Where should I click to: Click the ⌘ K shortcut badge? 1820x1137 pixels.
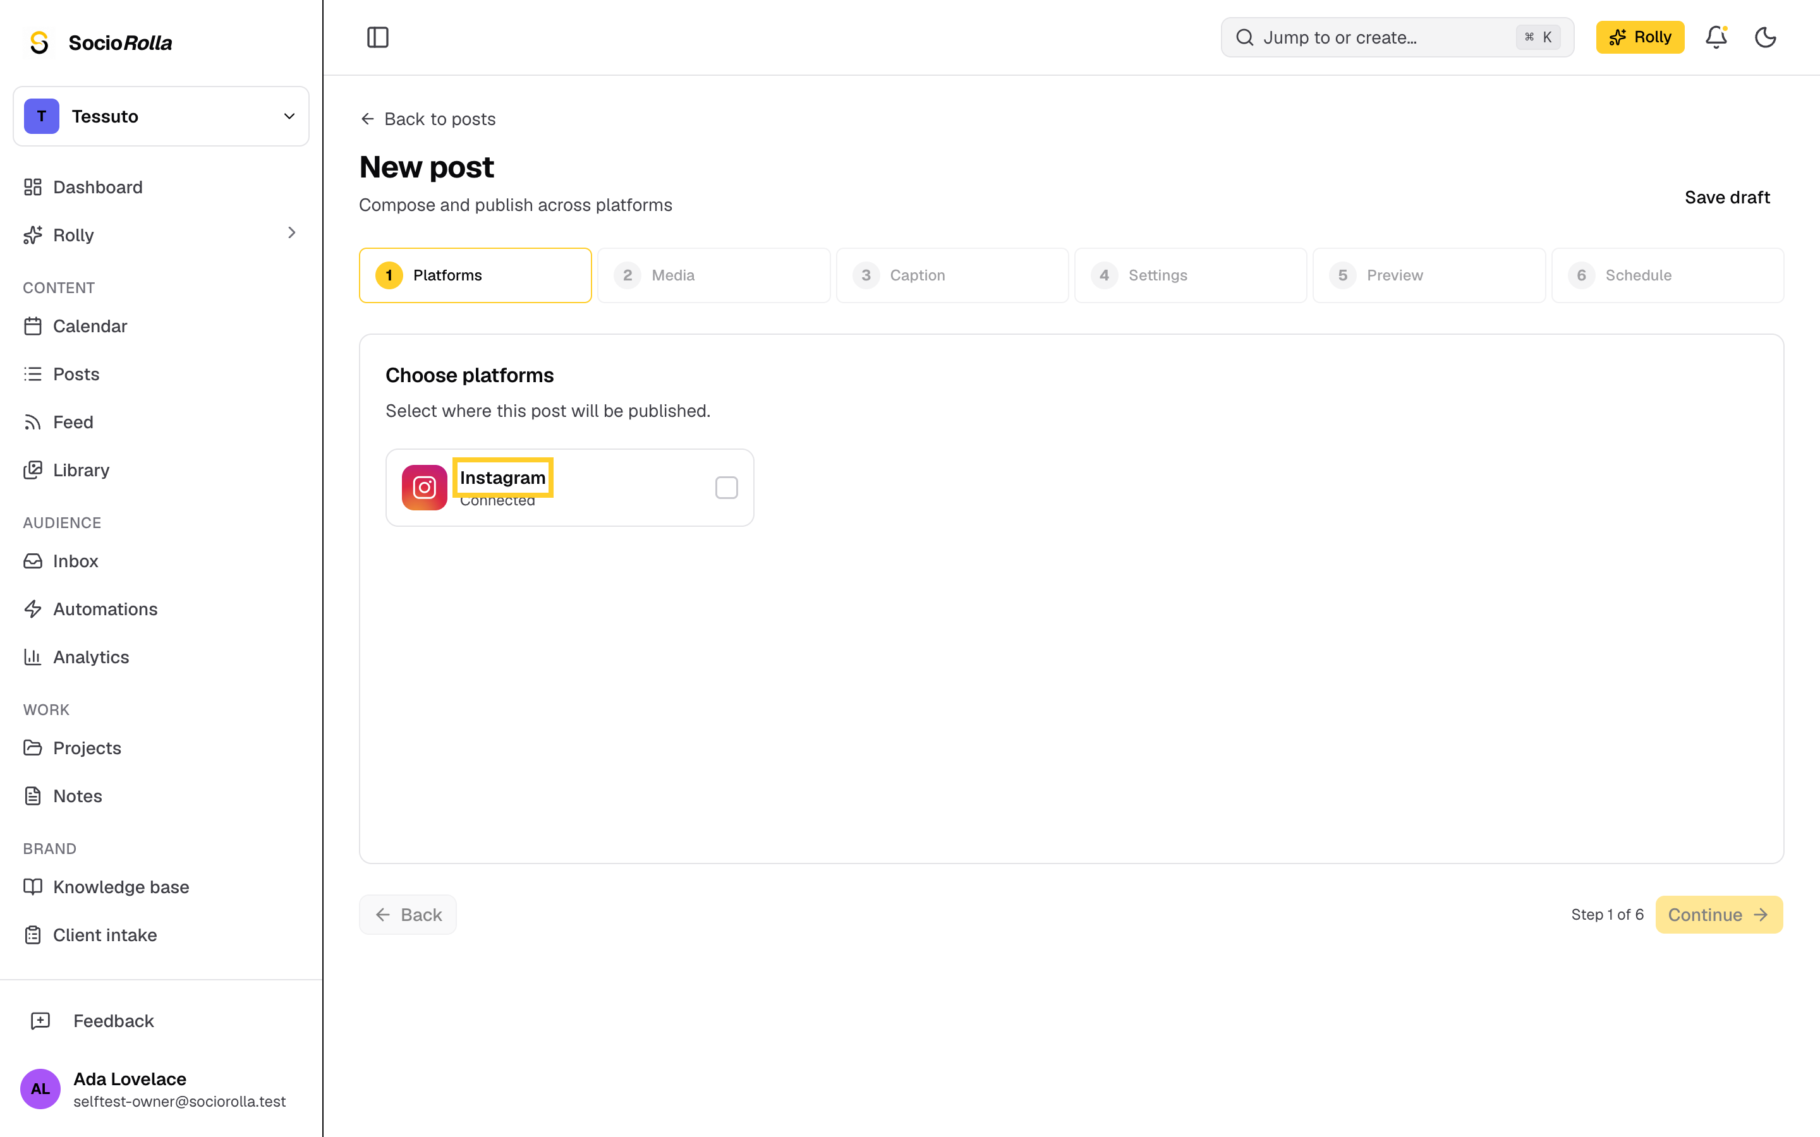(1538, 37)
